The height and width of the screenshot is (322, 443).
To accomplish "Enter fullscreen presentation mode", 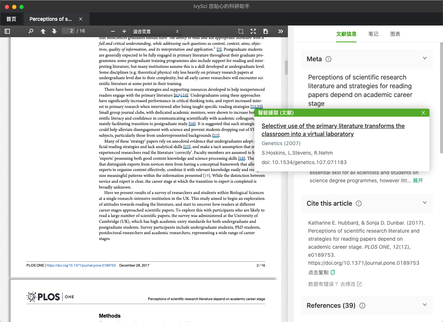I will pyautogui.click(x=253, y=31).
